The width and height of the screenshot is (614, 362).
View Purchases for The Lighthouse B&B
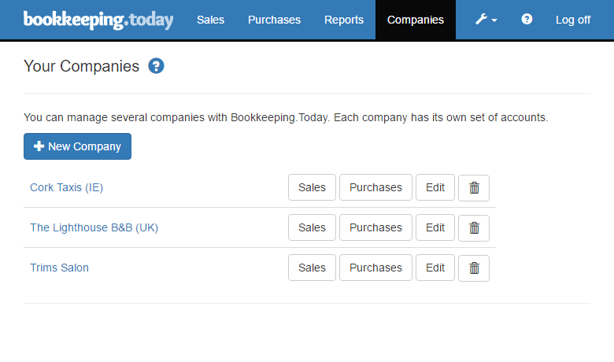coord(375,227)
